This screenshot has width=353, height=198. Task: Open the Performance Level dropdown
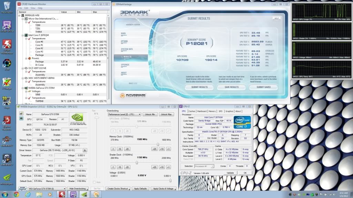pos(124,114)
